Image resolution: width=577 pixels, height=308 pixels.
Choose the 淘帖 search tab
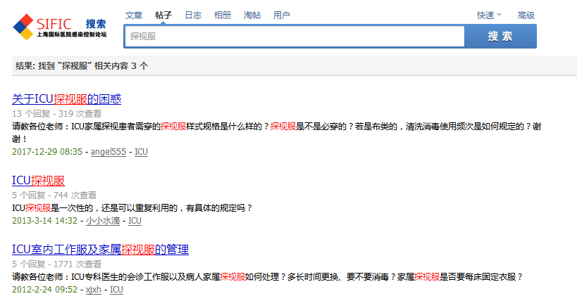coord(252,15)
